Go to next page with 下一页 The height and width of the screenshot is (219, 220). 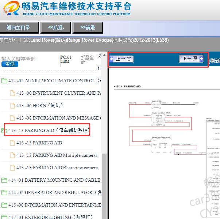click(x=192, y=58)
